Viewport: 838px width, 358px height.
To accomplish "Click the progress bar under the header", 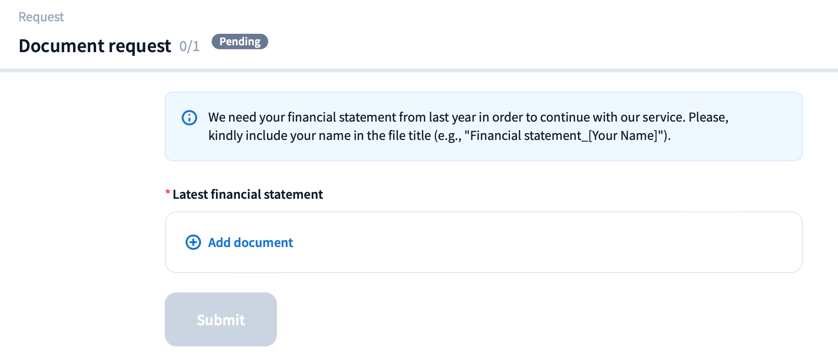I will 419,70.
